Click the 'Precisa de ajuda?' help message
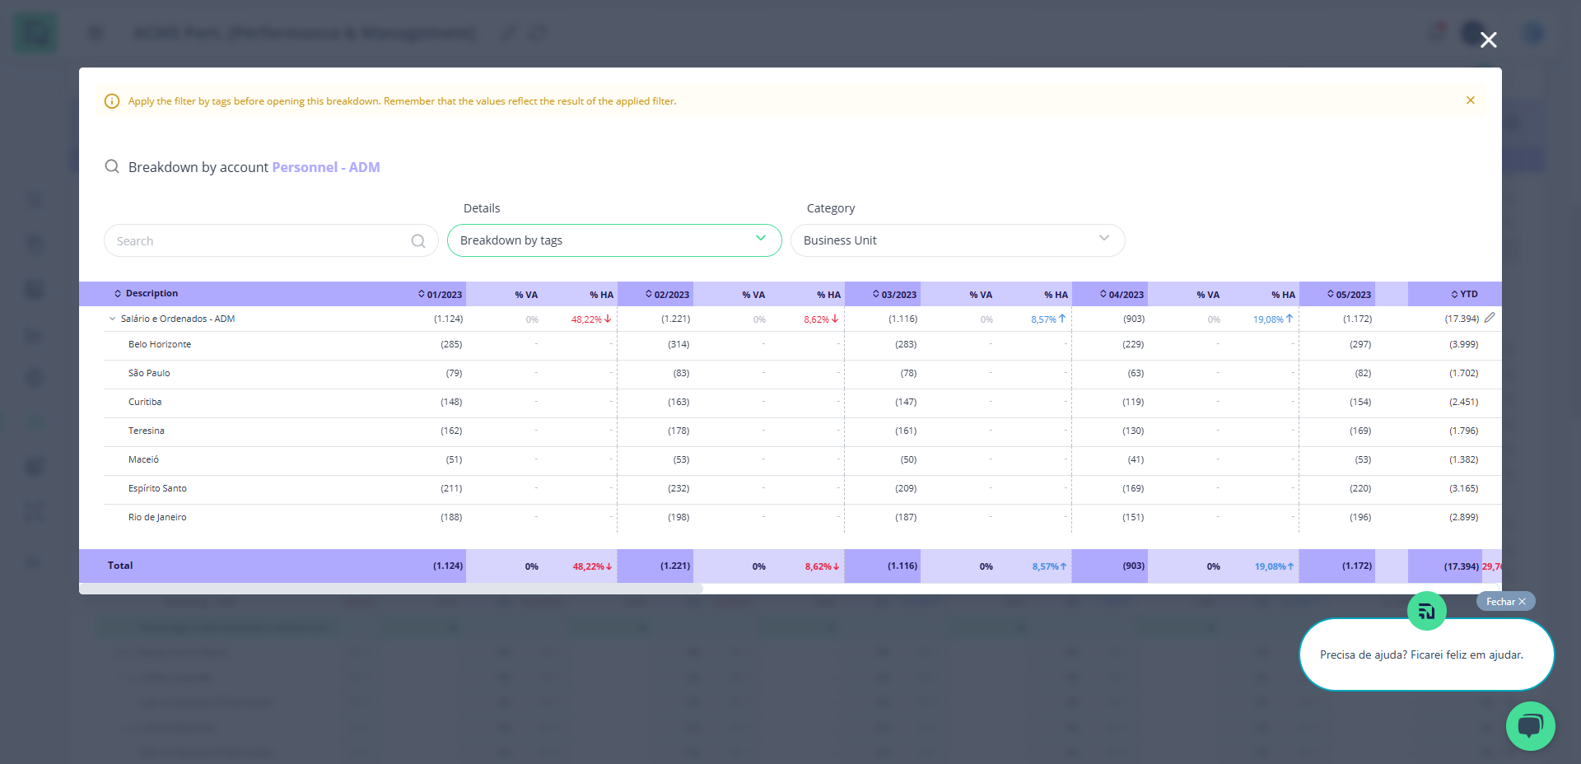This screenshot has height=764, width=1581. pyautogui.click(x=1422, y=655)
